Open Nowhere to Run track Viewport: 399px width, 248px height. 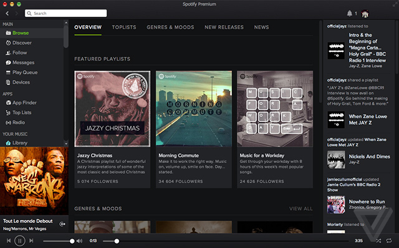(x=367, y=202)
